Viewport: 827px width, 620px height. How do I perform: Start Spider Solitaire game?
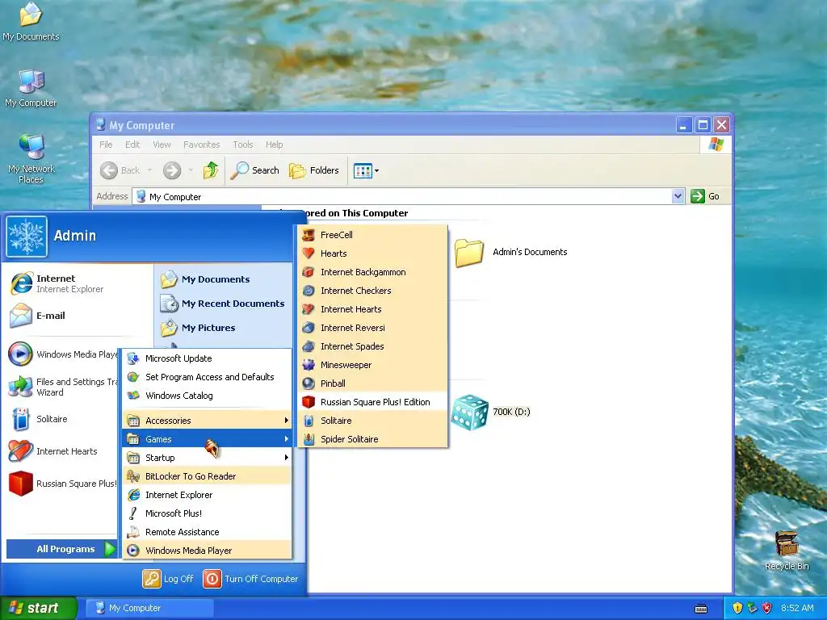pyautogui.click(x=372, y=439)
